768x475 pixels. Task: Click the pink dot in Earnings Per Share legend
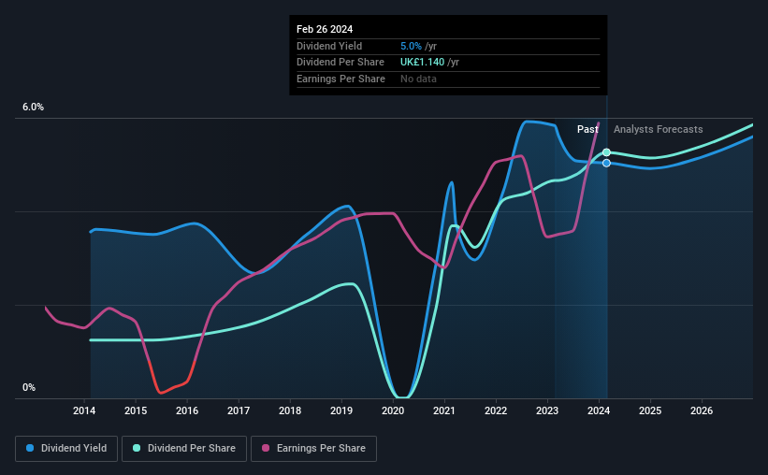pyautogui.click(x=266, y=448)
